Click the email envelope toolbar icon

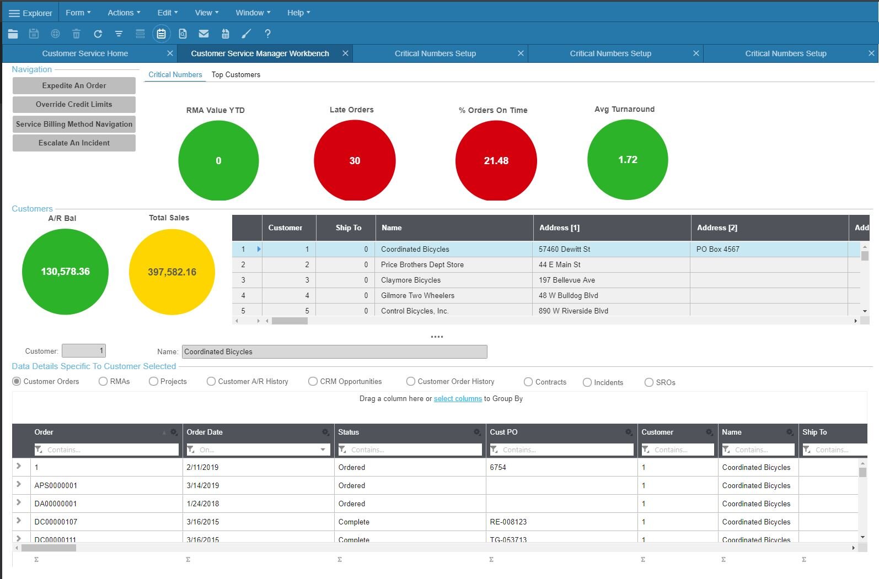(203, 34)
